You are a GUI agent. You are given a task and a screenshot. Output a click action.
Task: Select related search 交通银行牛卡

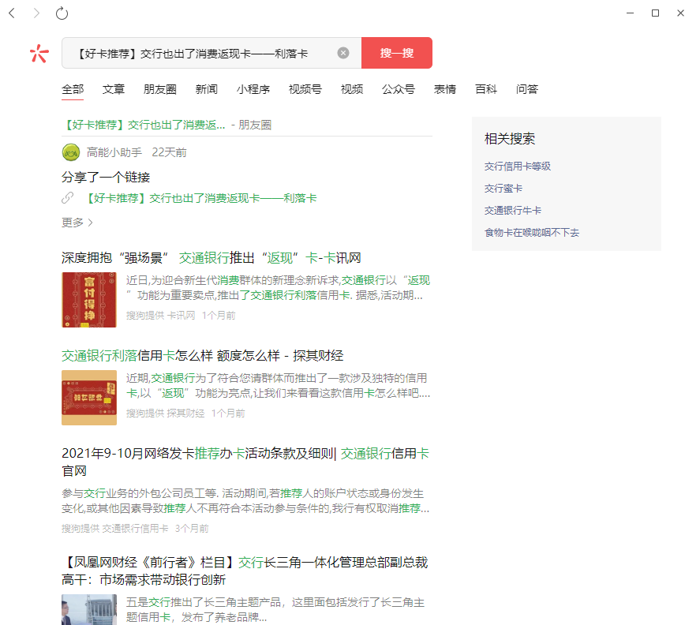pyautogui.click(x=513, y=211)
